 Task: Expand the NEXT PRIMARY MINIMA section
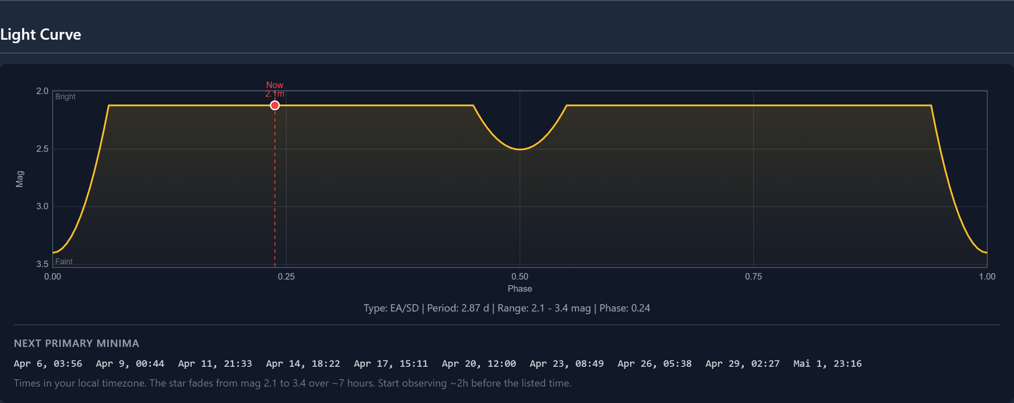pyautogui.click(x=76, y=343)
